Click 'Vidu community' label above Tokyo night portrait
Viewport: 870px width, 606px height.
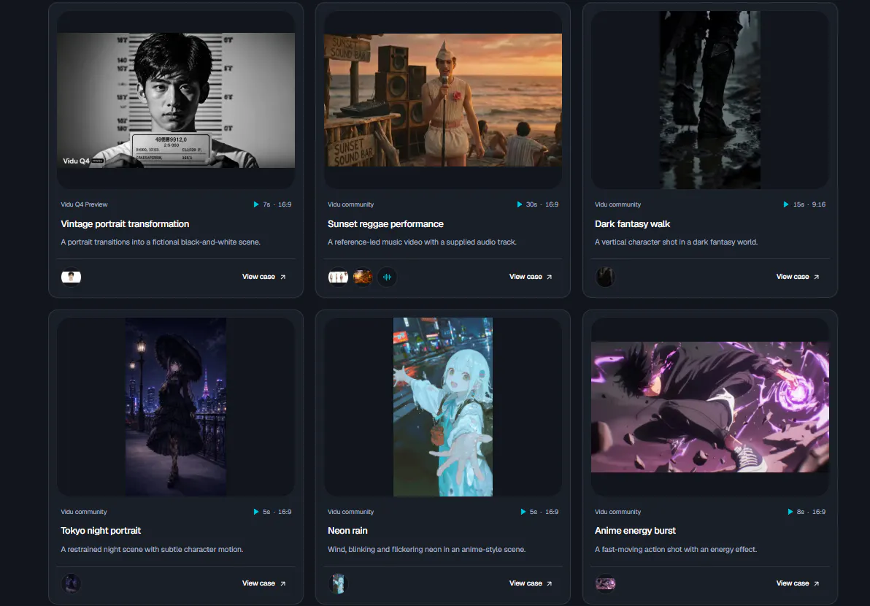(84, 512)
